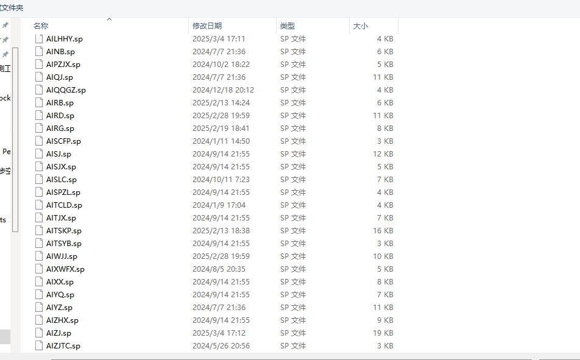Select file name AIRB.sp
Screen dimensions: 580x360
[60, 103]
